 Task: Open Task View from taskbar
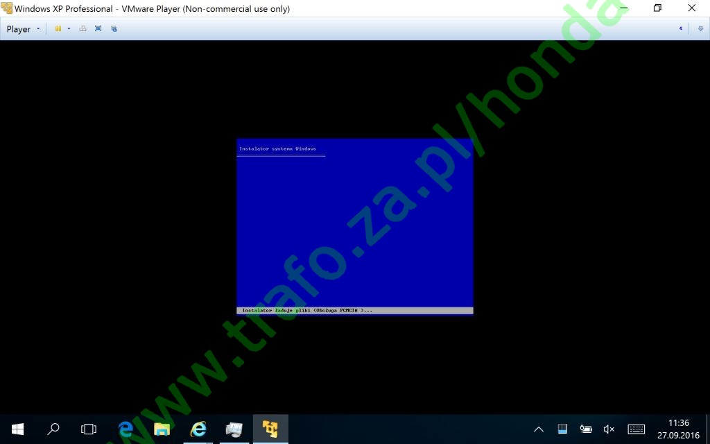pos(89,429)
